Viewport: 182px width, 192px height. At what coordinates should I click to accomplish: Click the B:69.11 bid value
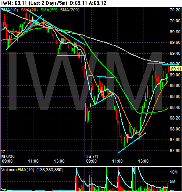[x=79, y=3]
